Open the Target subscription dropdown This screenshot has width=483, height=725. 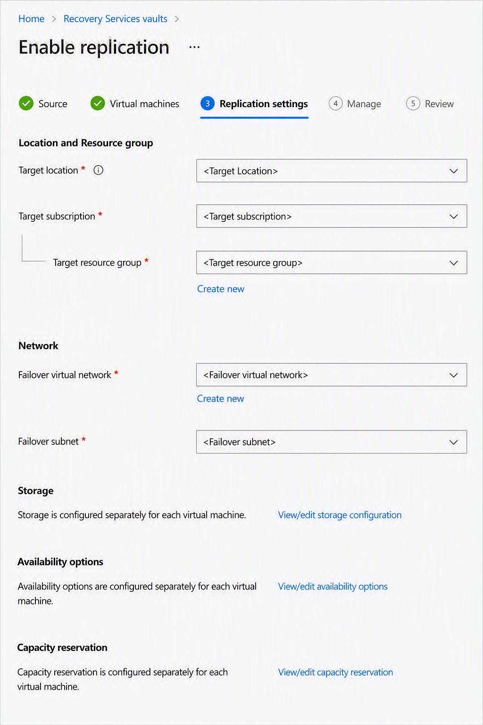(332, 216)
